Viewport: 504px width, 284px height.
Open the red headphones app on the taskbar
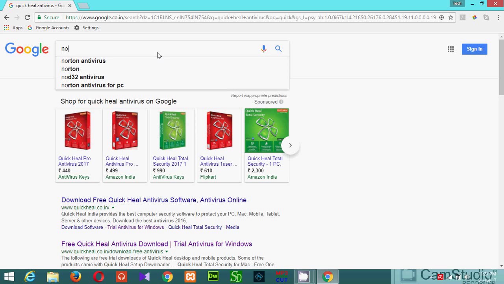(121, 277)
